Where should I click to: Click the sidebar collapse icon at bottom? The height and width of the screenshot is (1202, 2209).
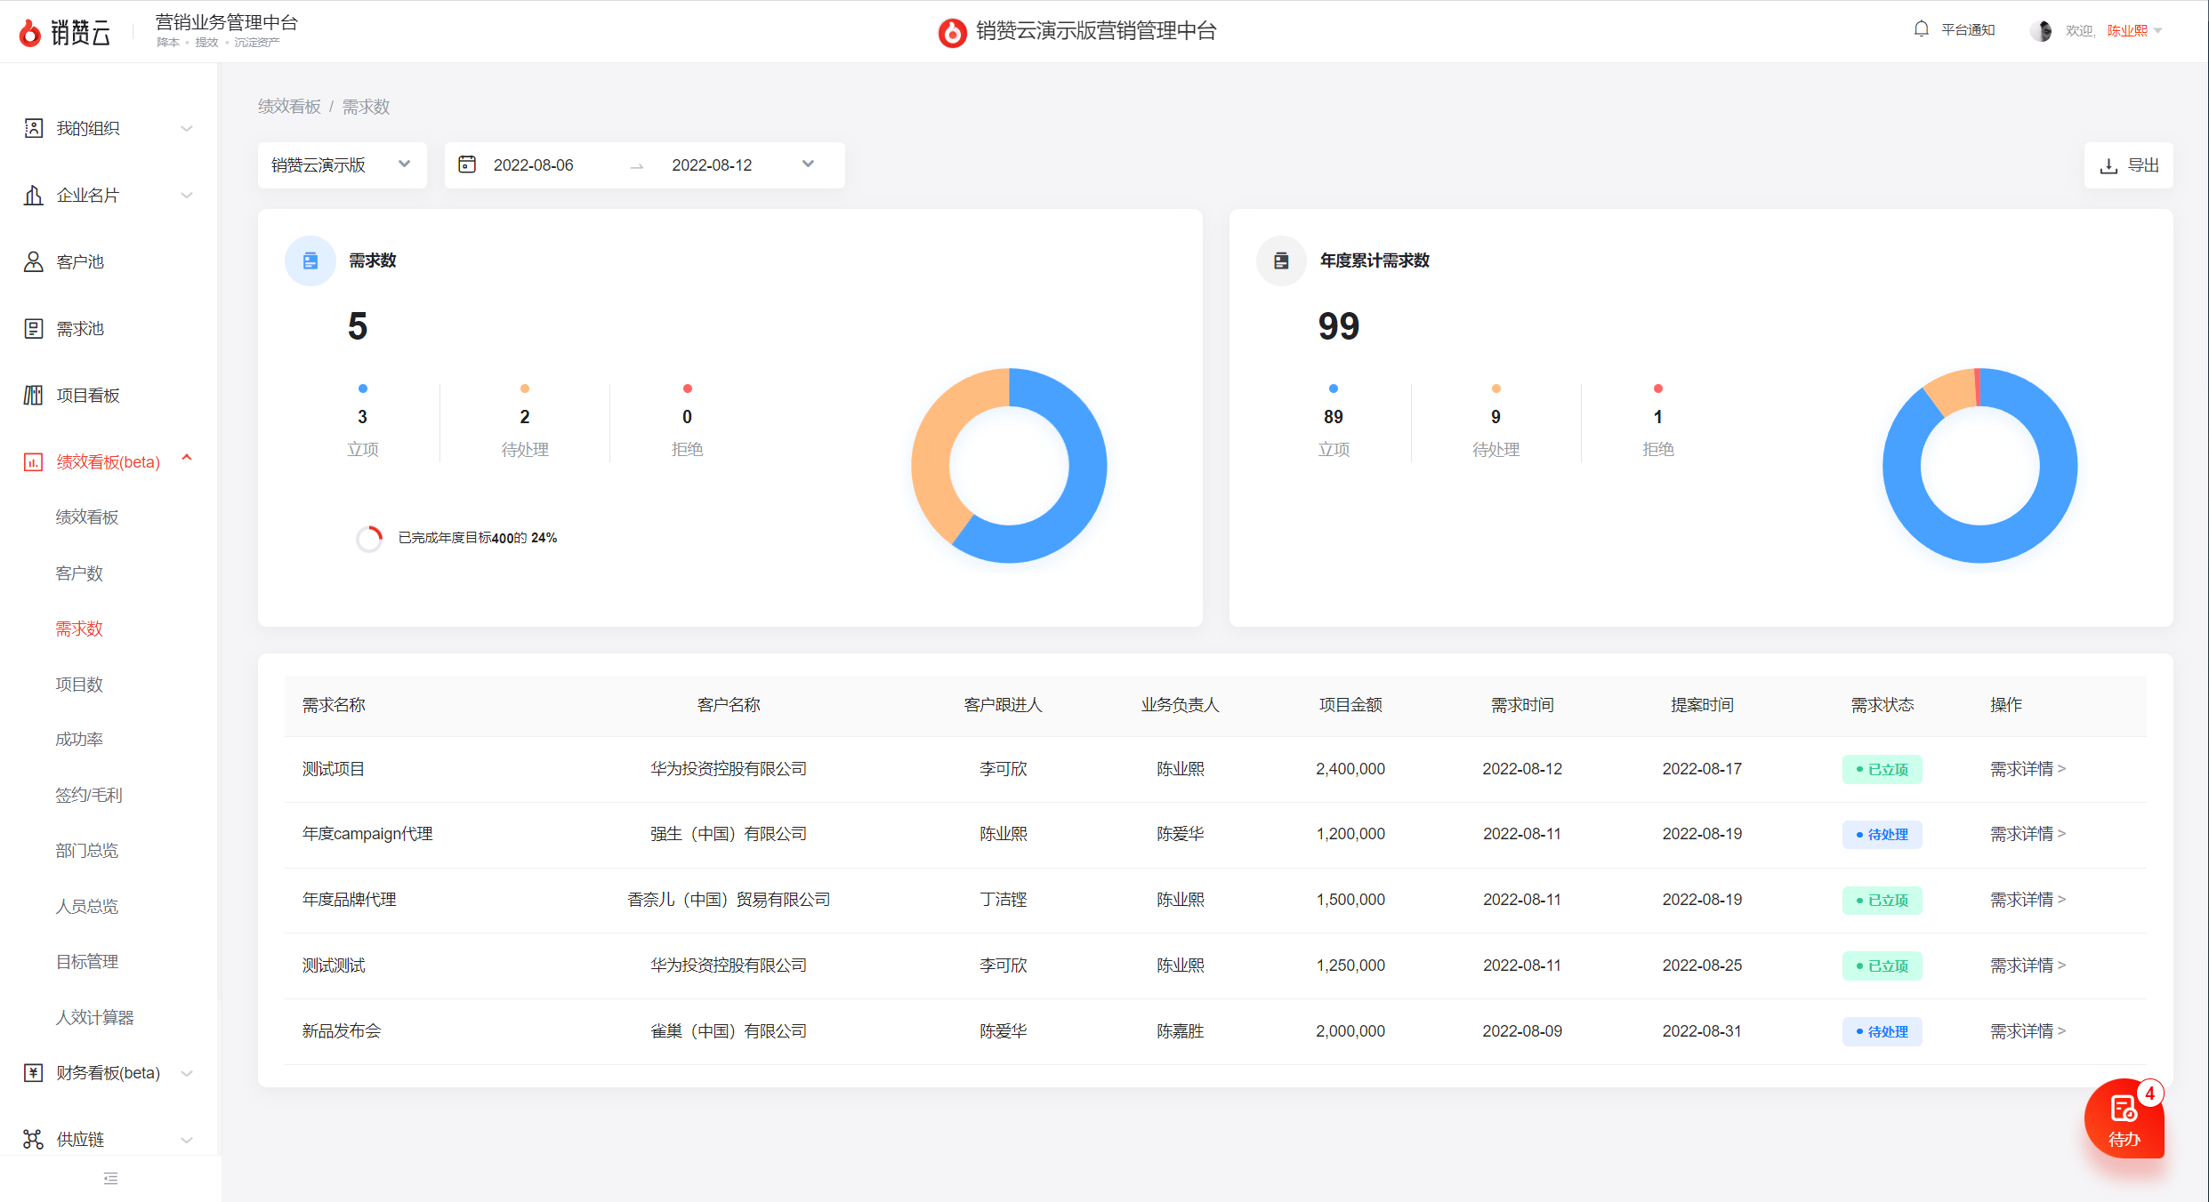click(110, 1179)
